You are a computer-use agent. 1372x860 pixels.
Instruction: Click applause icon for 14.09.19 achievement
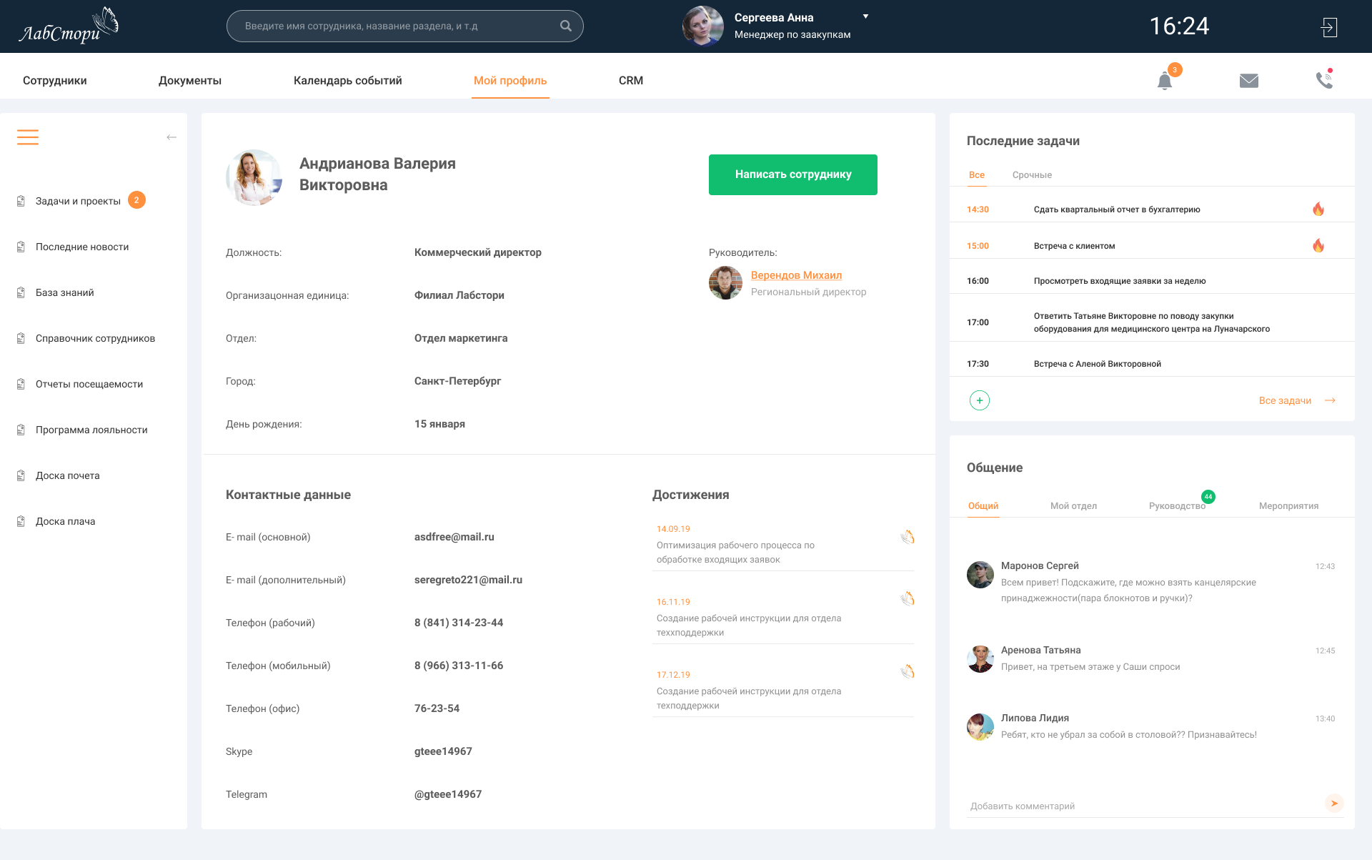coord(908,537)
